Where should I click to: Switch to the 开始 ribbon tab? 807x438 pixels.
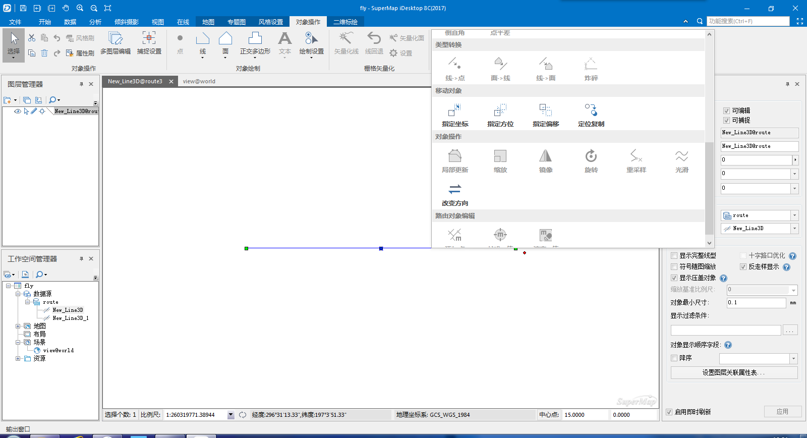(x=45, y=22)
